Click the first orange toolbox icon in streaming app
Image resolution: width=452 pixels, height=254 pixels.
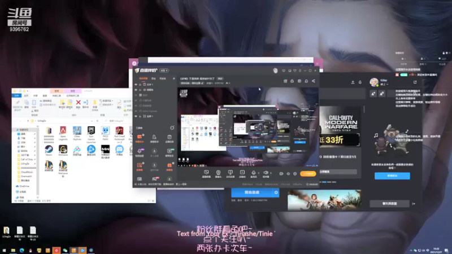[140, 138]
